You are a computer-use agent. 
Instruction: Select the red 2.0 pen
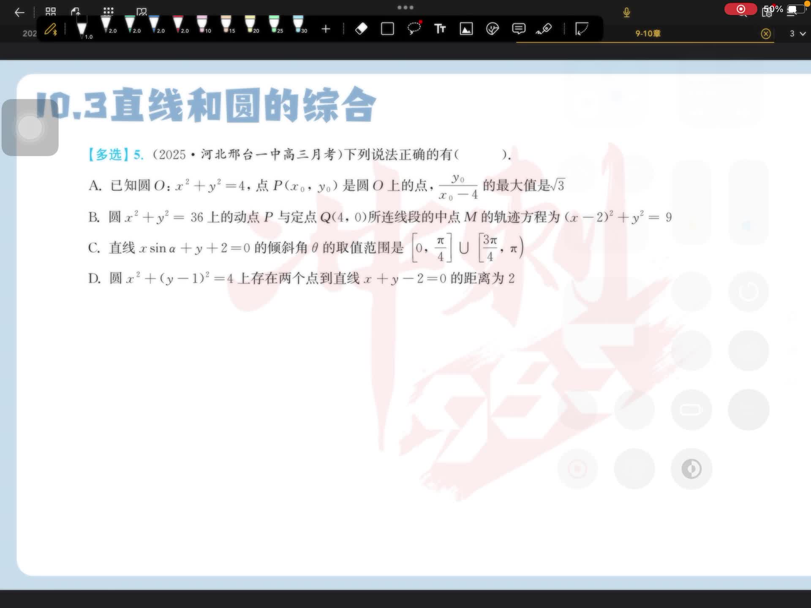179,24
